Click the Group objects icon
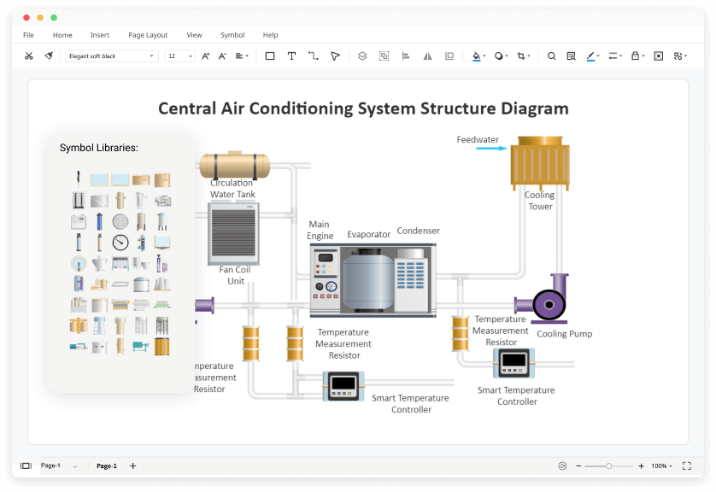Viewport: 716px width, 492px height. click(384, 56)
